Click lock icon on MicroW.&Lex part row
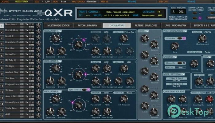215x123 pixels. pos(27,30)
